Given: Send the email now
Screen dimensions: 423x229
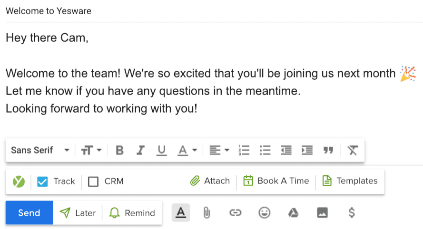Looking at the screenshot, I should click(x=29, y=213).
